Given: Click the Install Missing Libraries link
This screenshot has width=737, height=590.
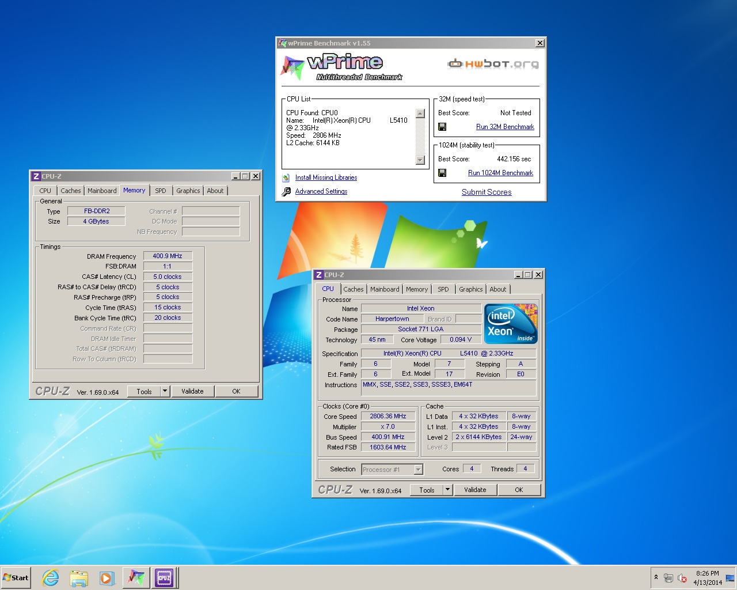Looking at the screenshot, I should tap(326, 177).
